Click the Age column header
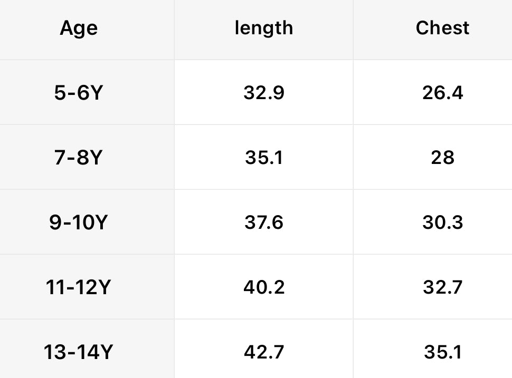The width and height of the screenshot is (512, 378). (79, 27)
